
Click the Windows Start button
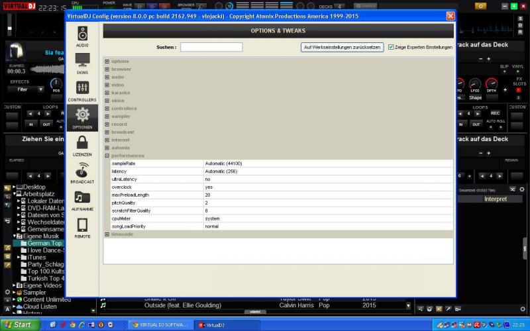pos(21,325)
